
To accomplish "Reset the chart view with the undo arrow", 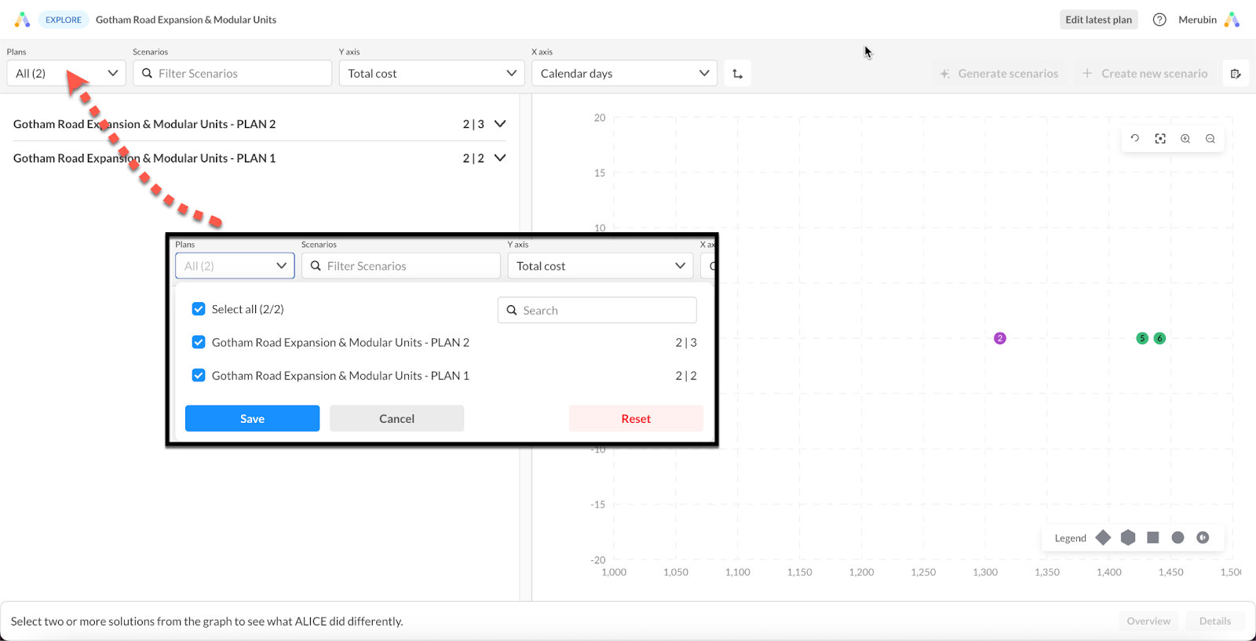I will coord(1135,139).
